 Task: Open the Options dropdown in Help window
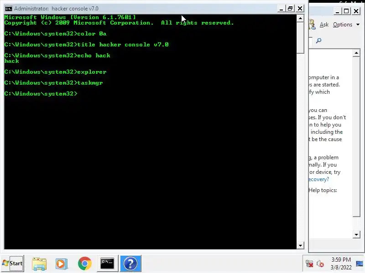point(346,25)
